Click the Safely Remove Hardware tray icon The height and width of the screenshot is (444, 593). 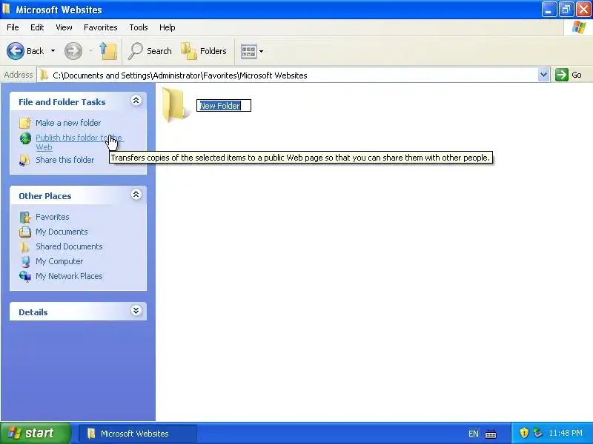[x=538, y=433]
